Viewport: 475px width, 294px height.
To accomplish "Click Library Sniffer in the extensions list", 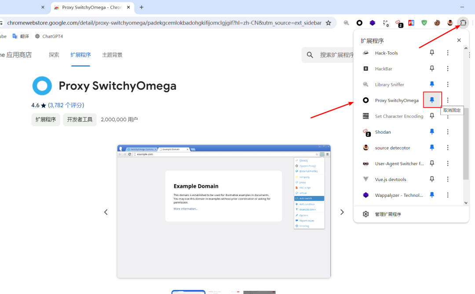I will pos(389,84).
